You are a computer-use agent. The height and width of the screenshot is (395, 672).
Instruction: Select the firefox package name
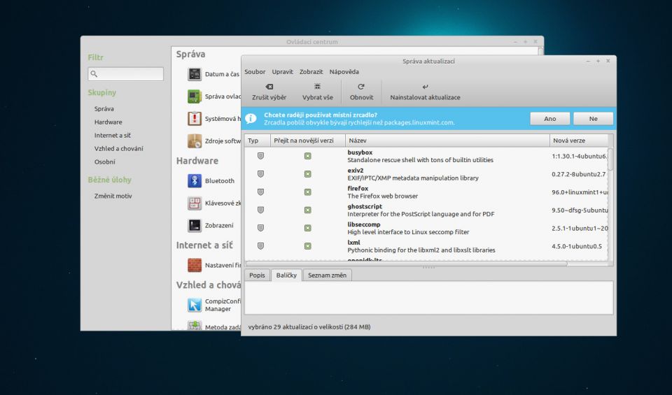click(x=358, y=188)
